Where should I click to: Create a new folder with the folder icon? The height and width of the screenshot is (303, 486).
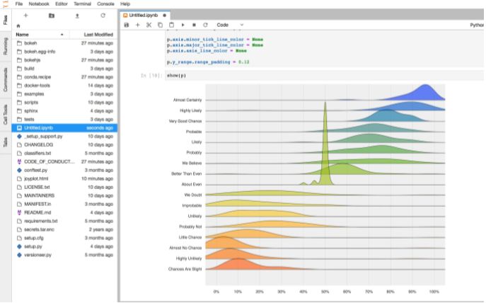coord(52,16)
